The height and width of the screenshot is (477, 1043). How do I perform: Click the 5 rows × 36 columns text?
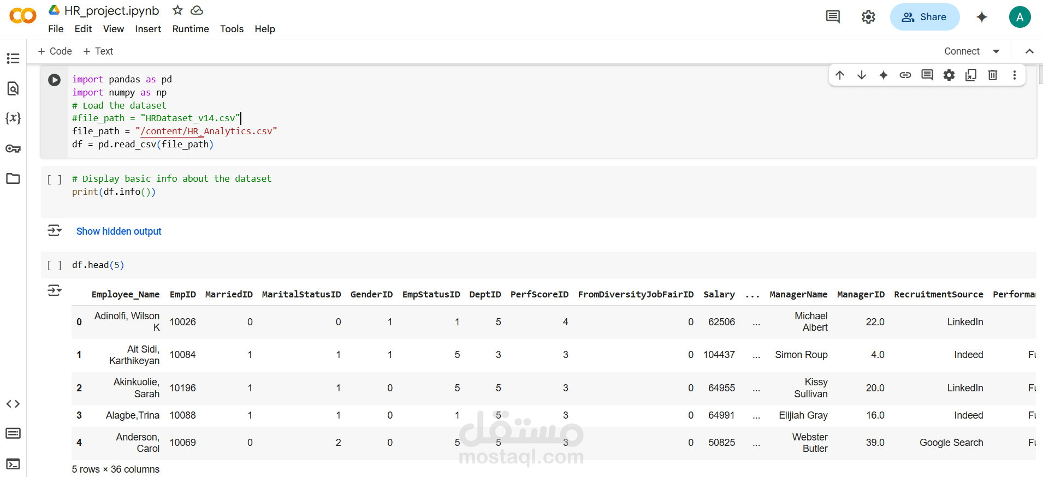pos(116,469)
